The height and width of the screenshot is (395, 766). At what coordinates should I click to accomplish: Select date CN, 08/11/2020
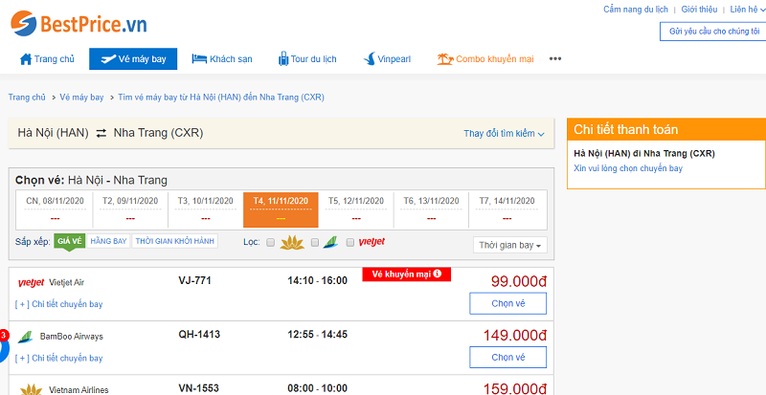[56, 209]
